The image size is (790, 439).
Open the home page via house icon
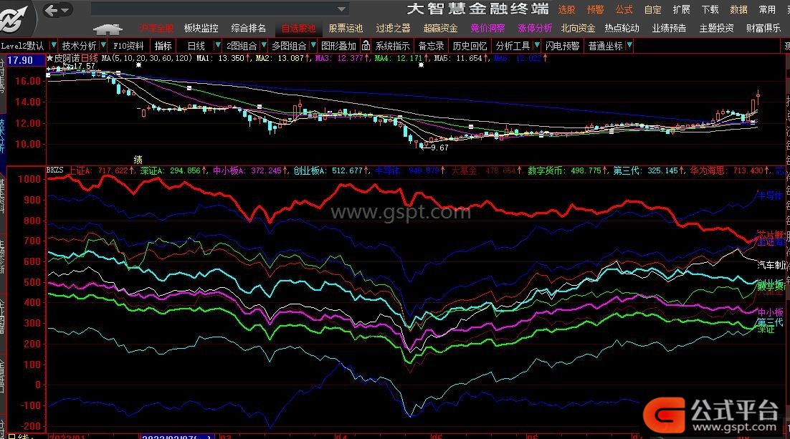pyautogui.click(x=108, y=29)
